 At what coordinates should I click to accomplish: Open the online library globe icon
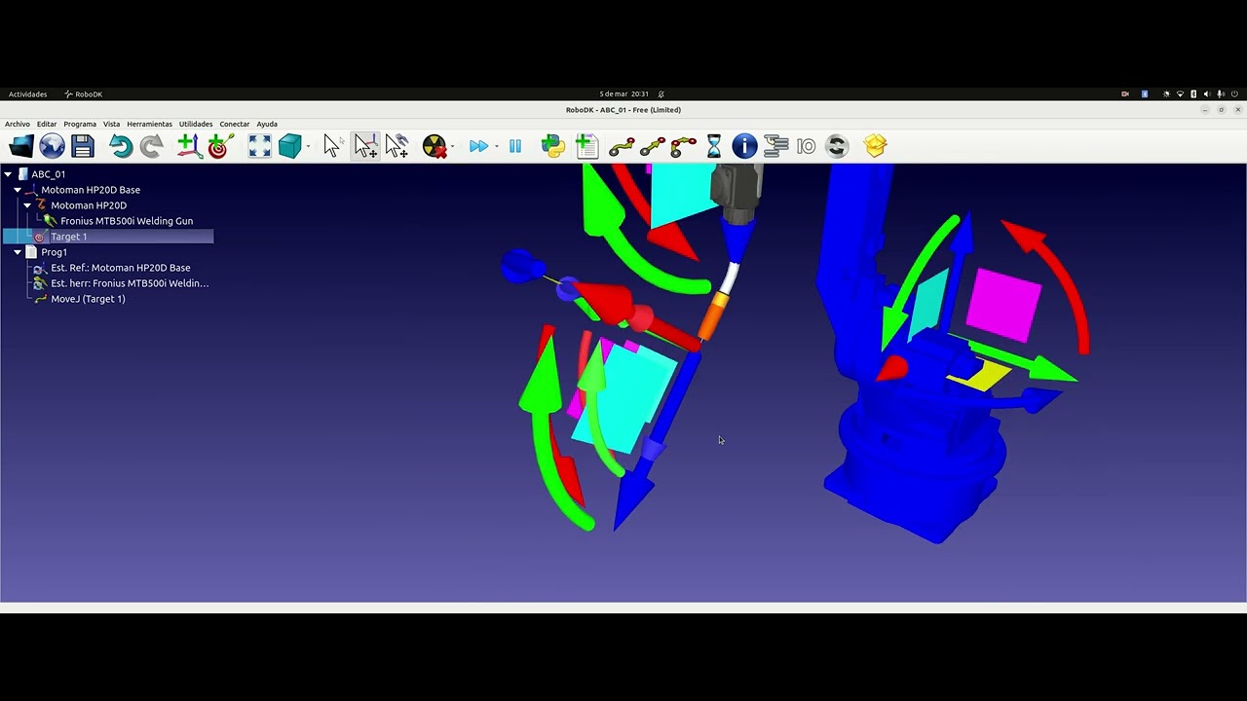(x=53, y=146)
